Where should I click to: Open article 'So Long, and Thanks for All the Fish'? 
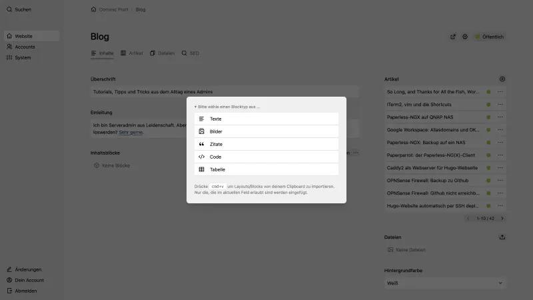coord(433,92)
